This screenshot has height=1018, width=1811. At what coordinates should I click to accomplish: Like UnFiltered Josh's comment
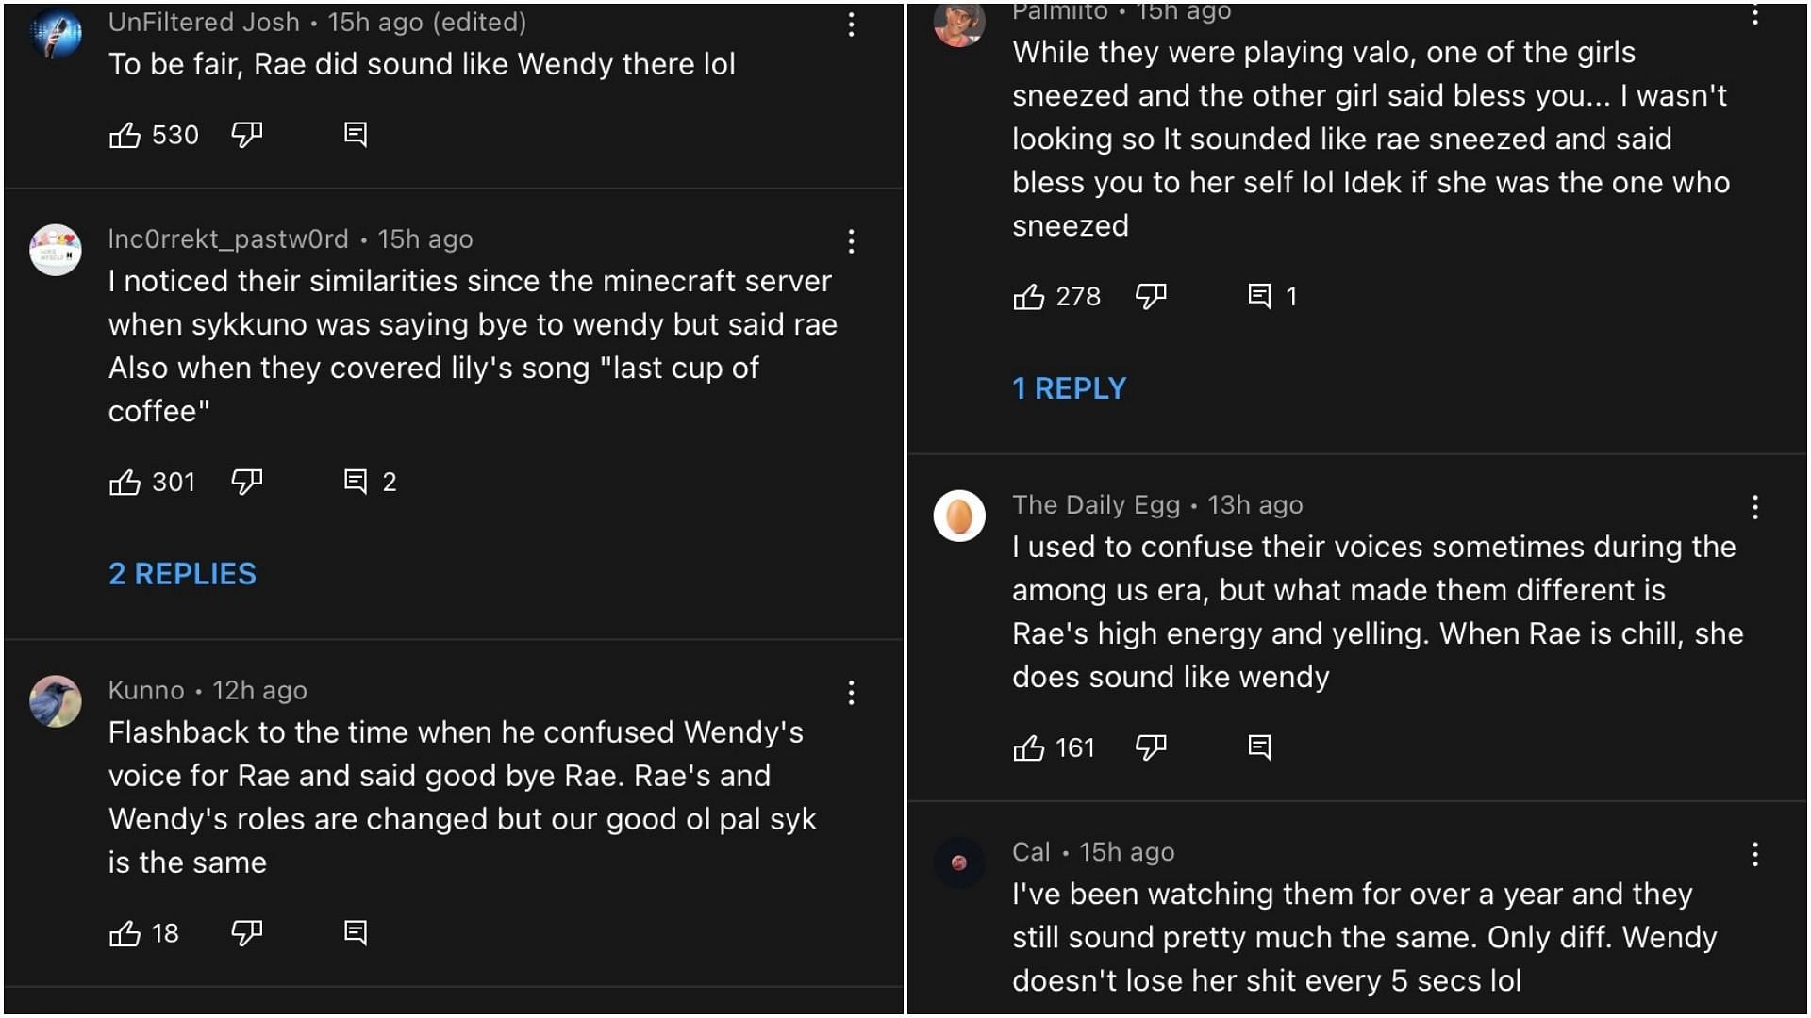click(125, 136)
